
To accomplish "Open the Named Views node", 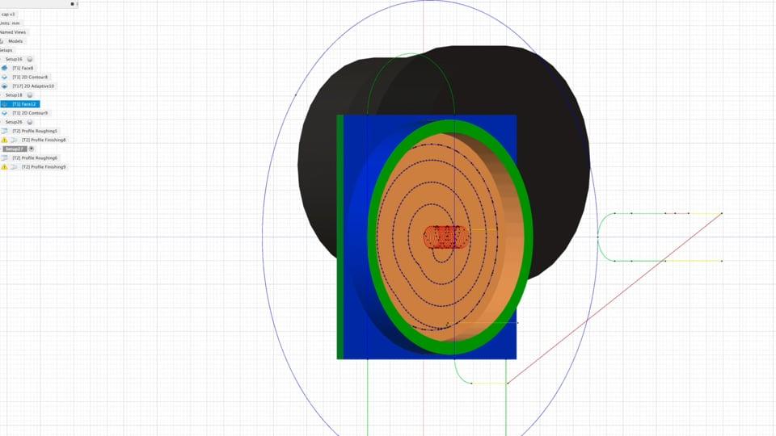I will [x=14, y=32].
